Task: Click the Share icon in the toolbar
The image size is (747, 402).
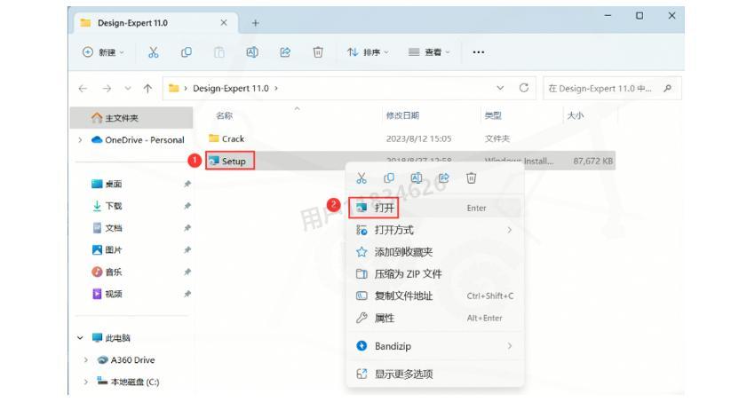Action: pyautogui.click(x=285, y=52)
